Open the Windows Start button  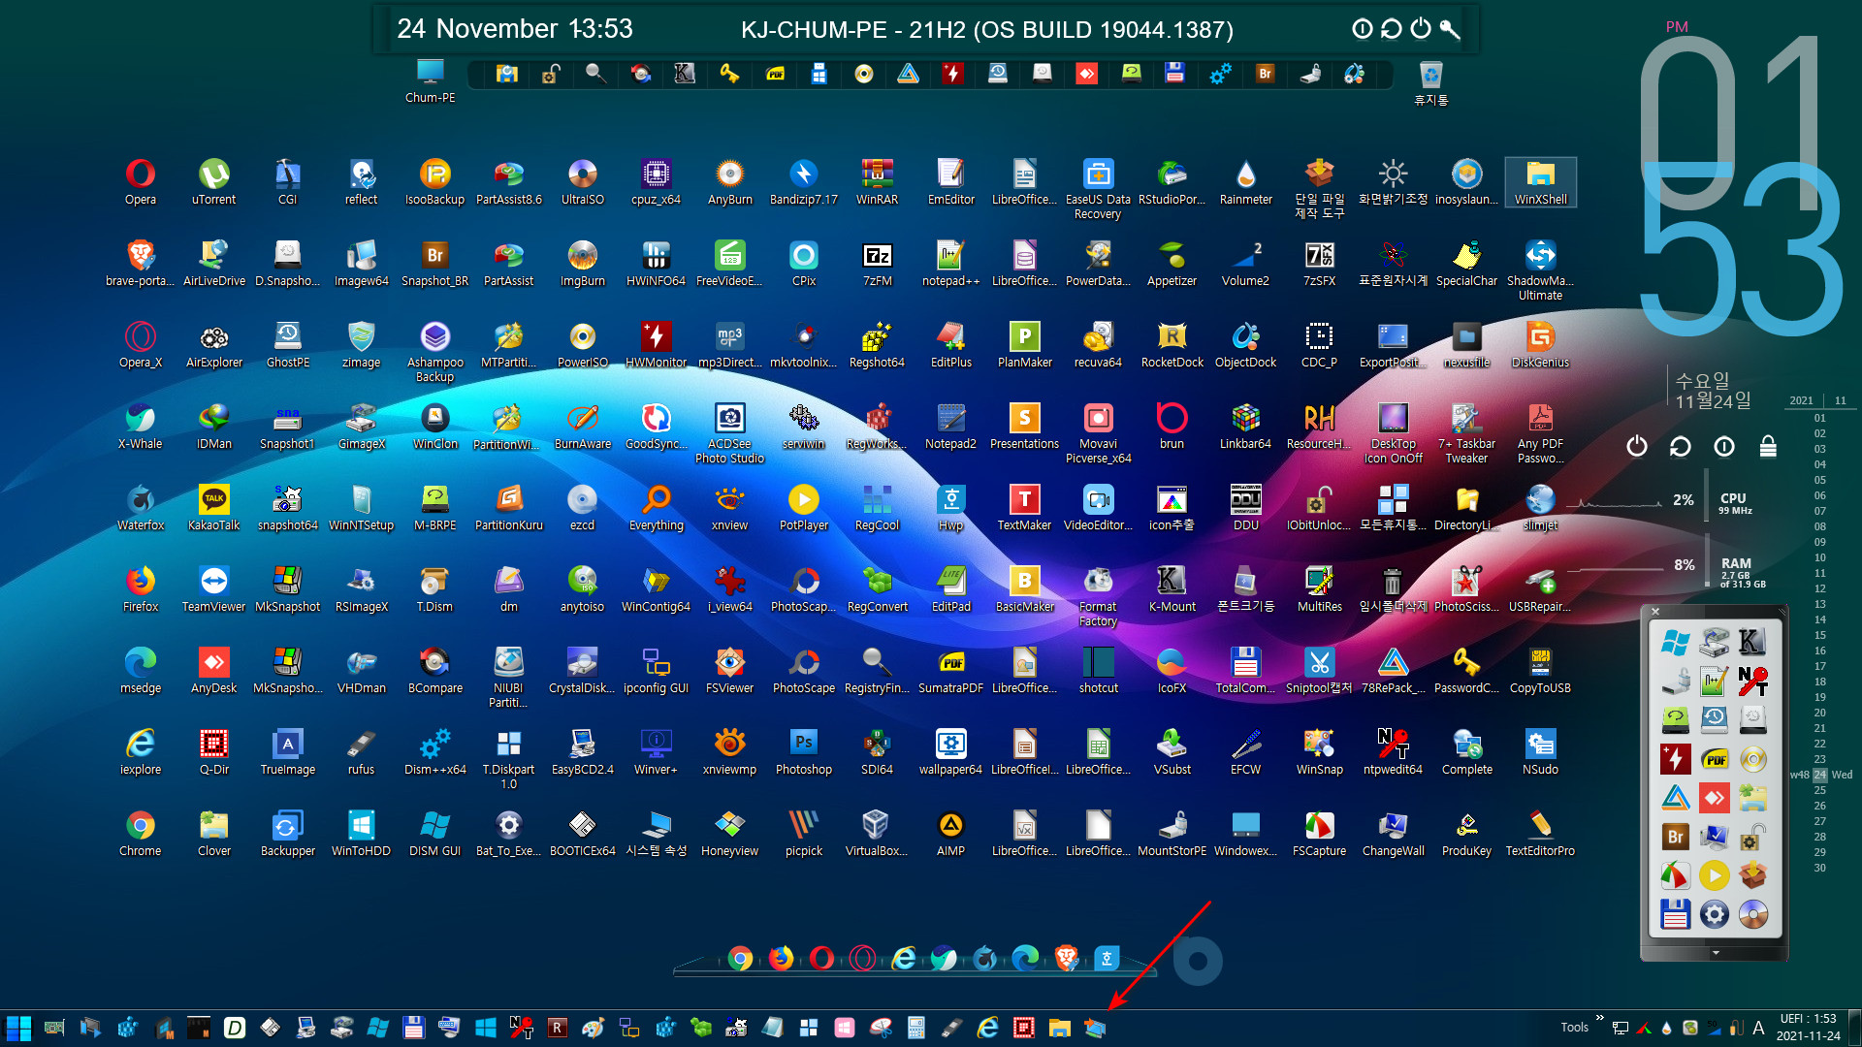coord(18,1028)
